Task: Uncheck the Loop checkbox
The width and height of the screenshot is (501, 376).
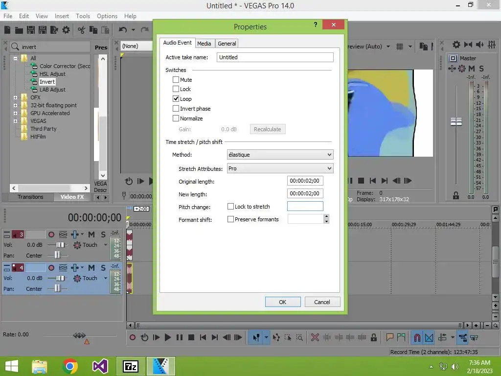Action: pos(176,98)
